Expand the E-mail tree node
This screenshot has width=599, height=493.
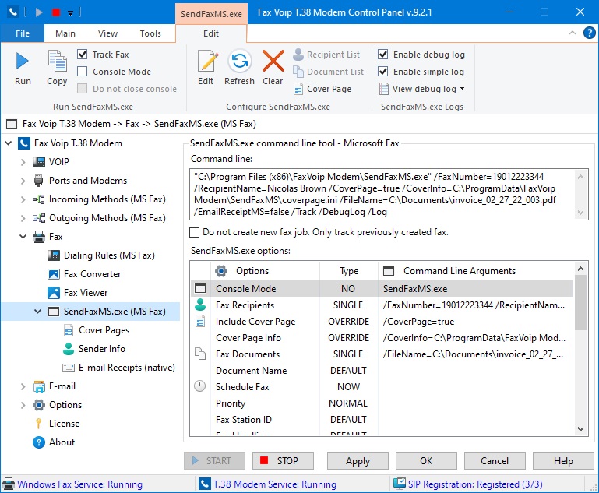click(x=23, y=386)
